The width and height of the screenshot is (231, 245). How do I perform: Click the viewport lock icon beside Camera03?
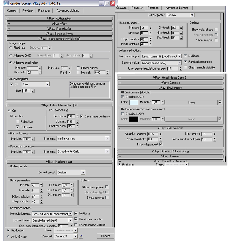click(81, 236)
